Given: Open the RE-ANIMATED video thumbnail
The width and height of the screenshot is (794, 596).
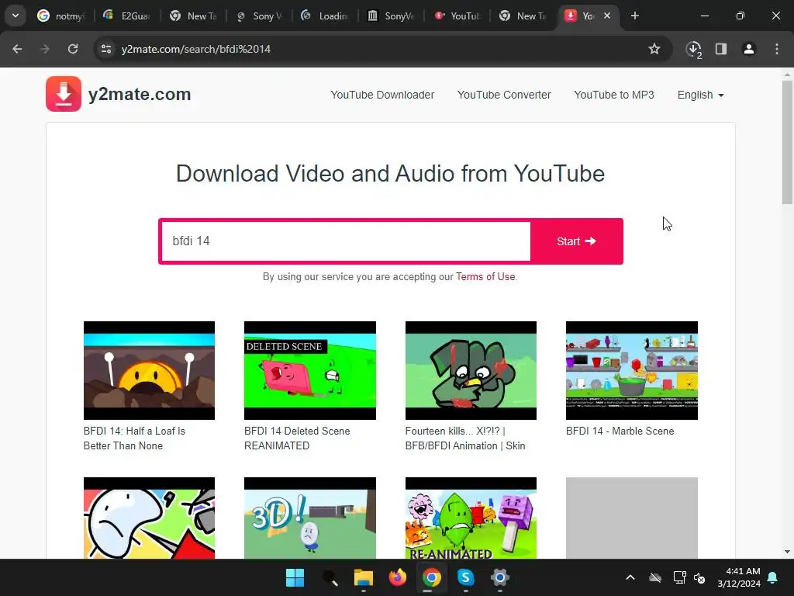Looking at the screenshot, I should tap(471, 518).
